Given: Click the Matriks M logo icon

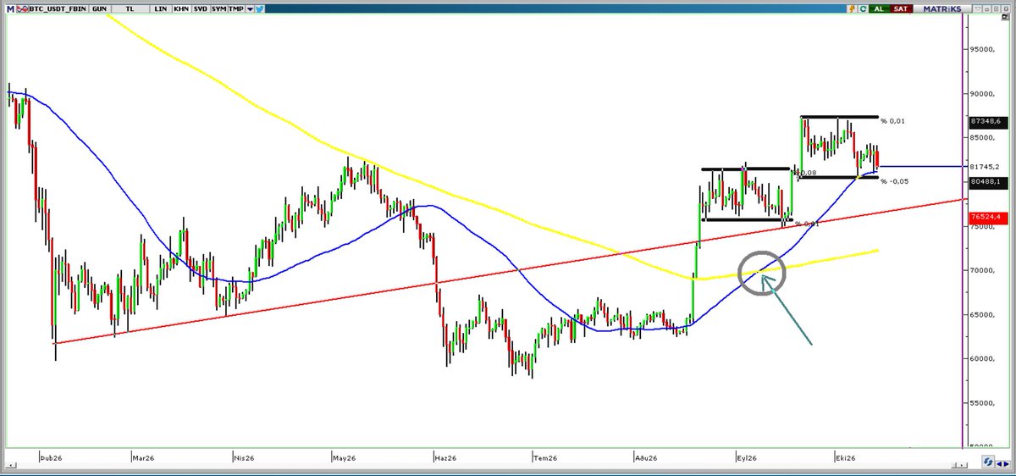Looking at the screenshot, I should [10, 9].
